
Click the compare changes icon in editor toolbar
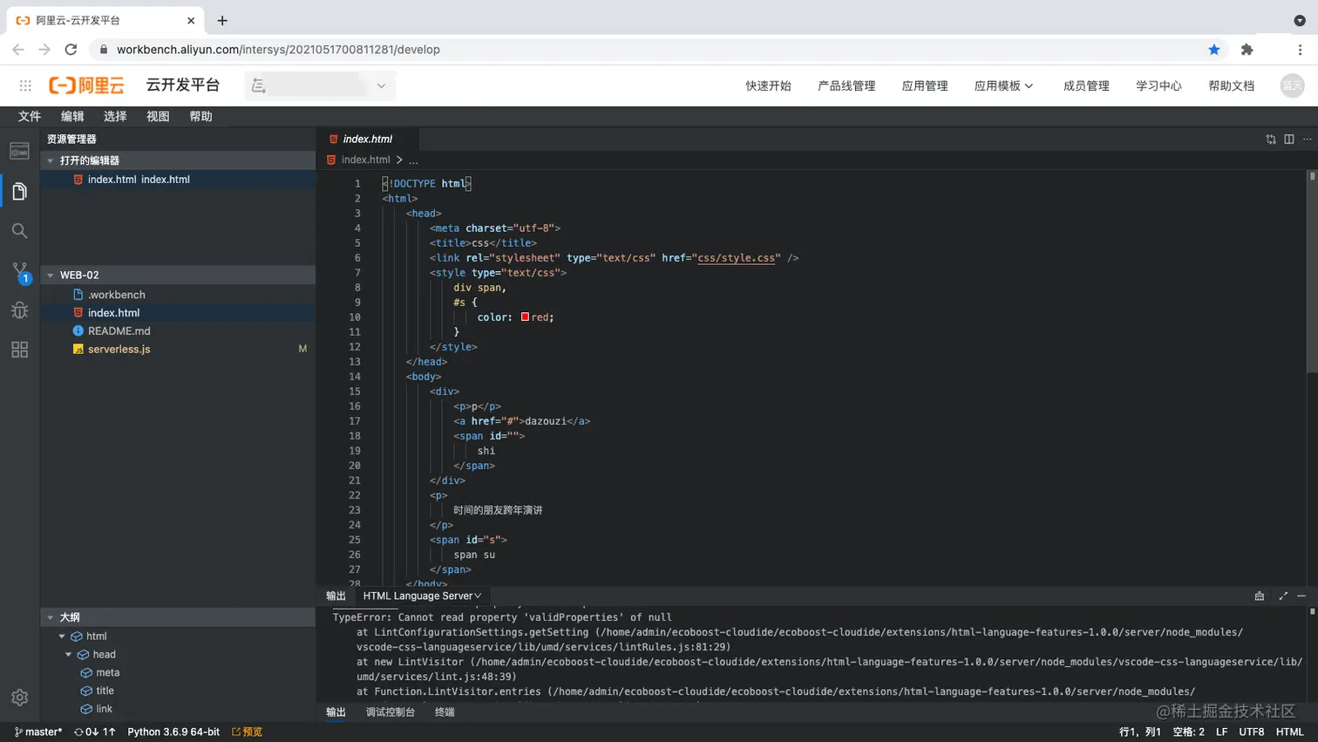pos(1271,140)
